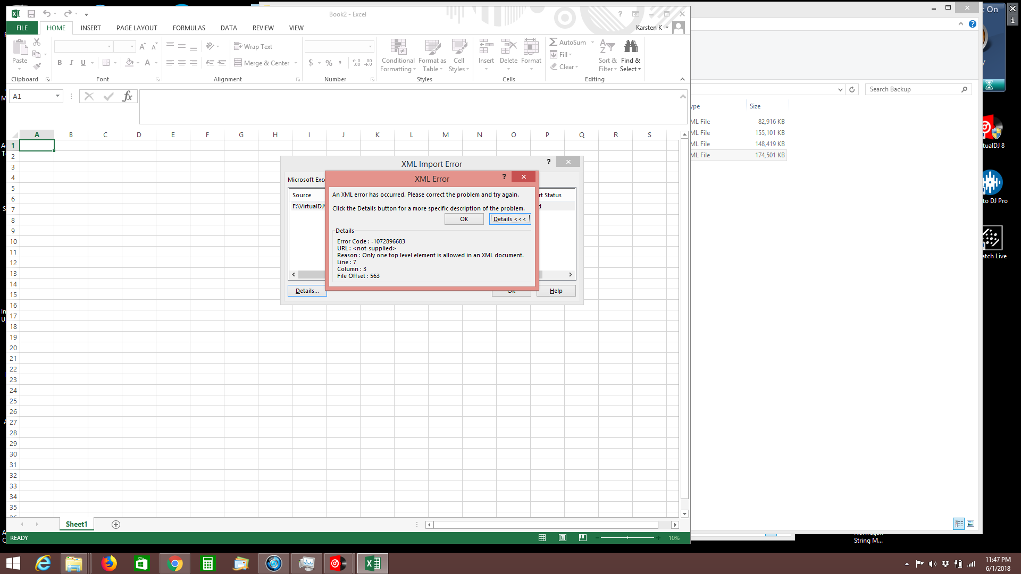Toggle Italic formatting

pyautogui.click(x=71, y=63)
